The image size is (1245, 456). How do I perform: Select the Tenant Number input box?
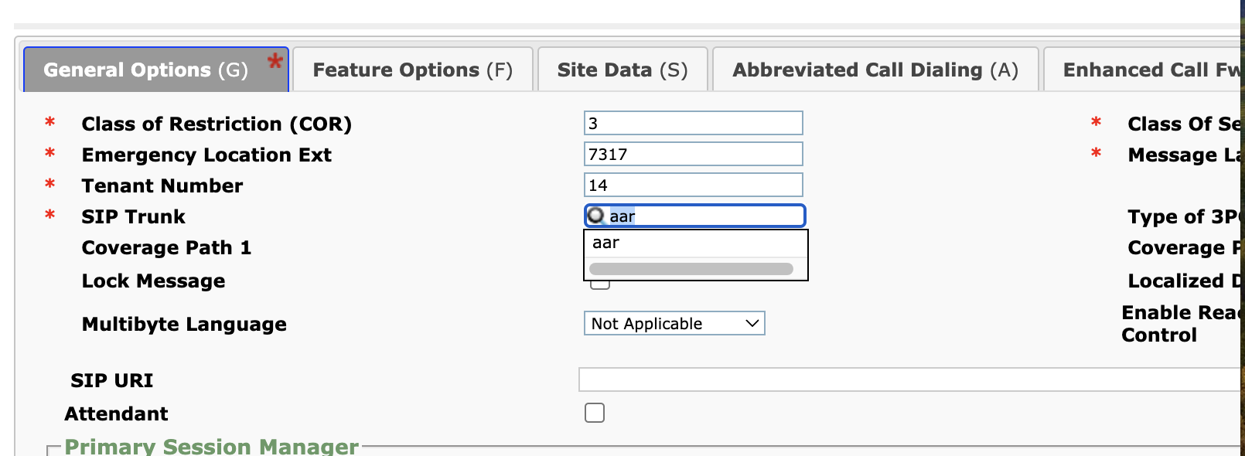(693, 185)
